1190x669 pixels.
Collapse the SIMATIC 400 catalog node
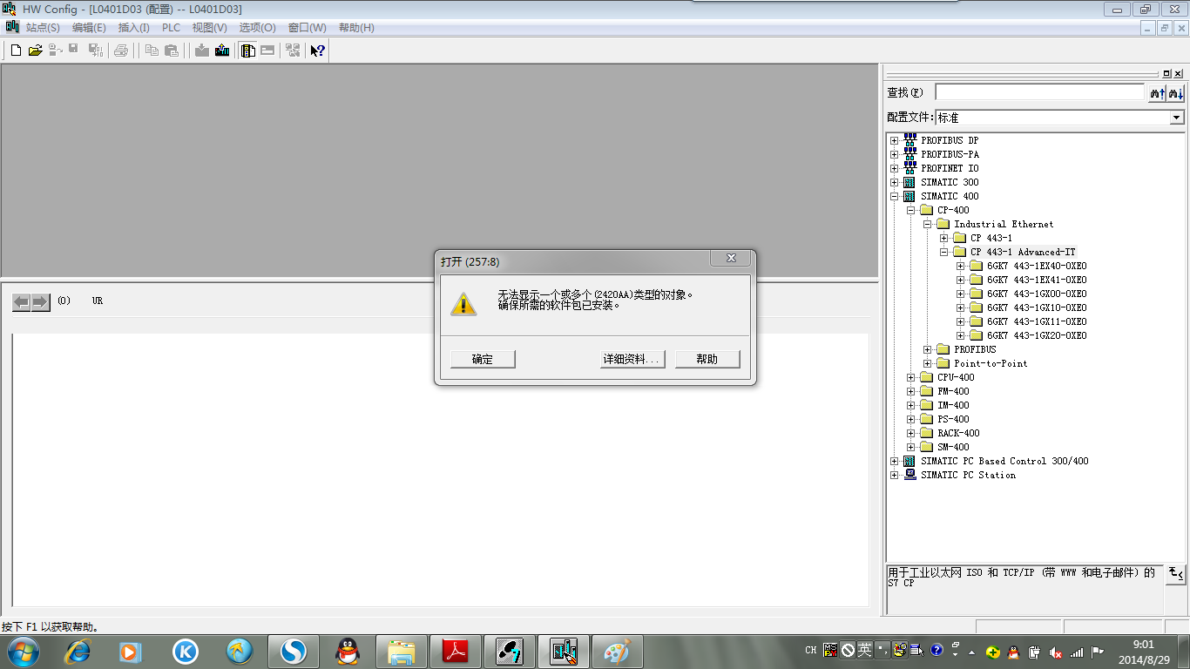[894, 196]
